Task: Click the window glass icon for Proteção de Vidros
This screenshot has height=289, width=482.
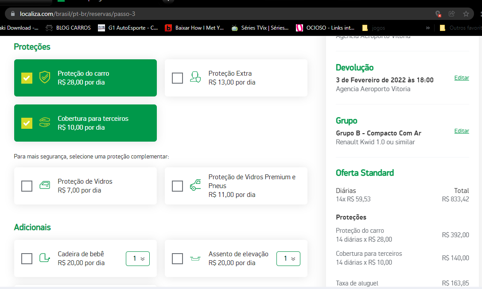Action: point(45,185)
